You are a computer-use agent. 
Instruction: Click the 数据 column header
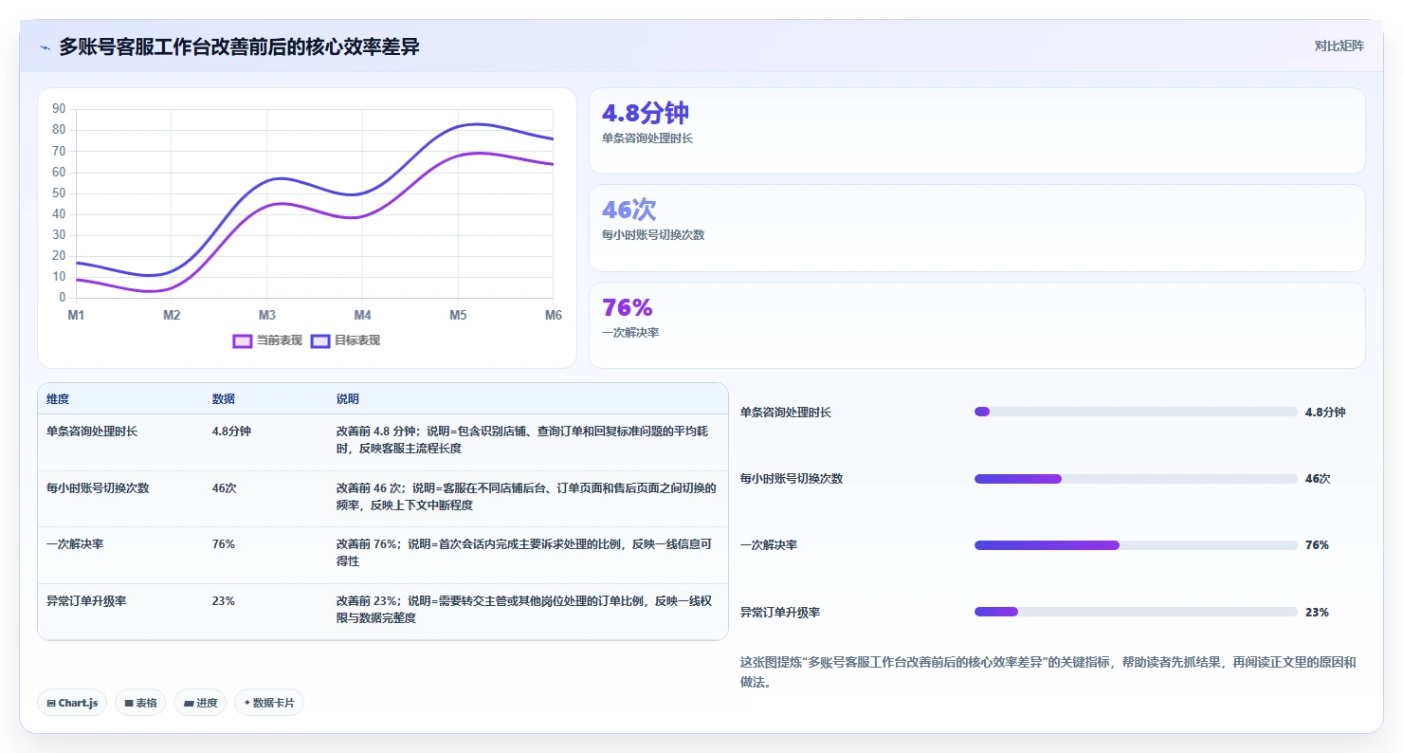point(224,399)
